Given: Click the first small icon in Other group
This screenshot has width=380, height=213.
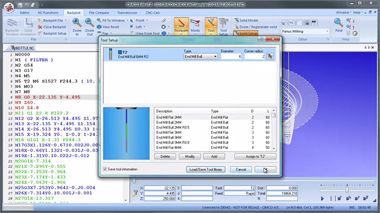Looking at the screenshot, I should pyautogui.click(x=284, y=23).
